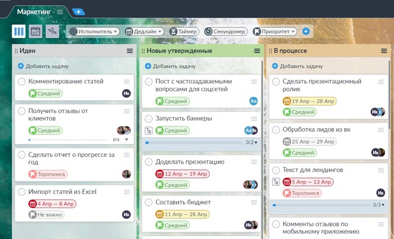This screenshot has height=239, width=394.
Task: Open menu of Доделать презентацию card
Action: (254, 162)
